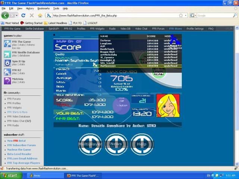The height and width of the screenshot is (179, 239).
Task: Bookmark this page with the star icon
Action: click(x=181, y=16)
